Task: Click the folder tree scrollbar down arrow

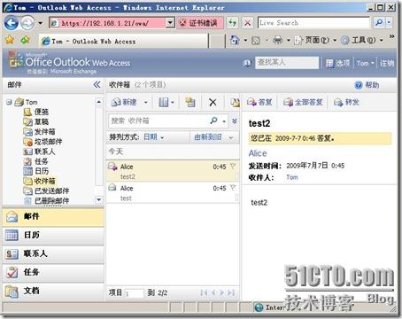Action: [99, 200]
